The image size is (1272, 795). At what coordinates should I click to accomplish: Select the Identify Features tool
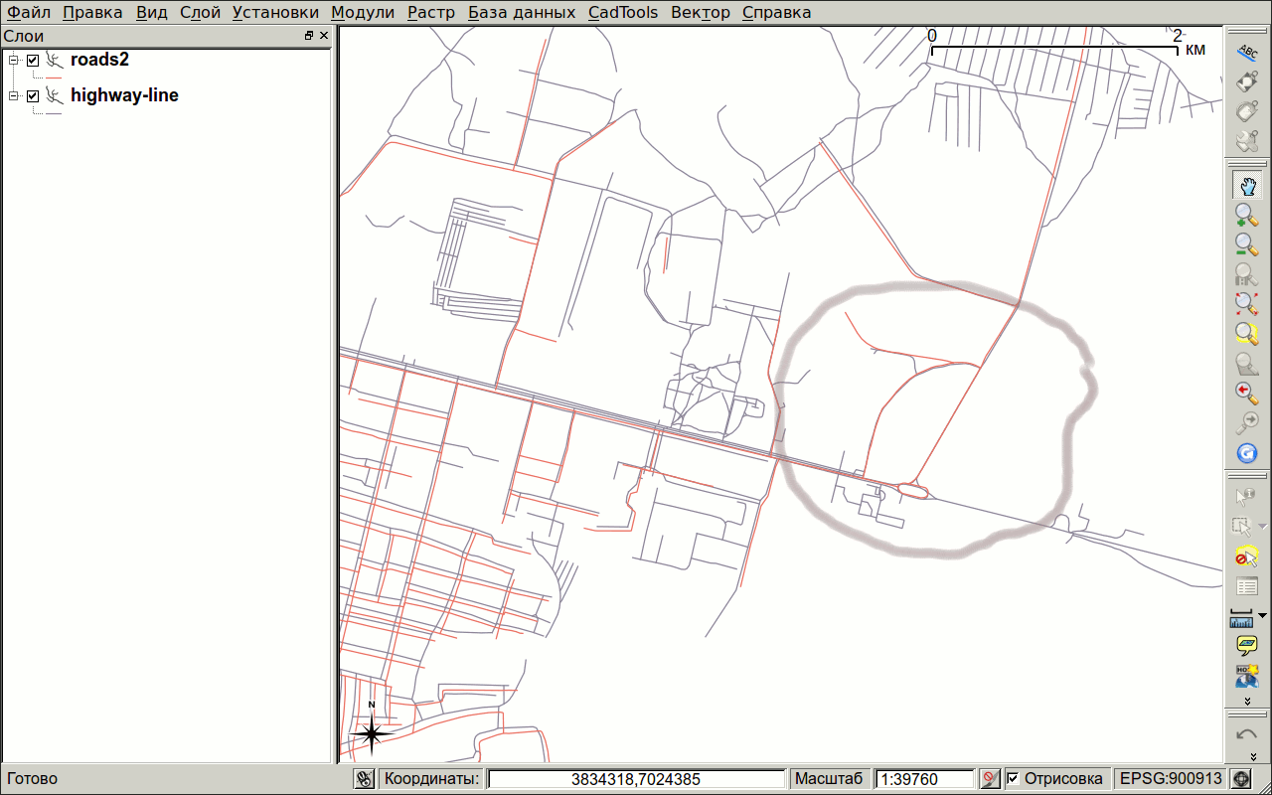pos(1246,497)
